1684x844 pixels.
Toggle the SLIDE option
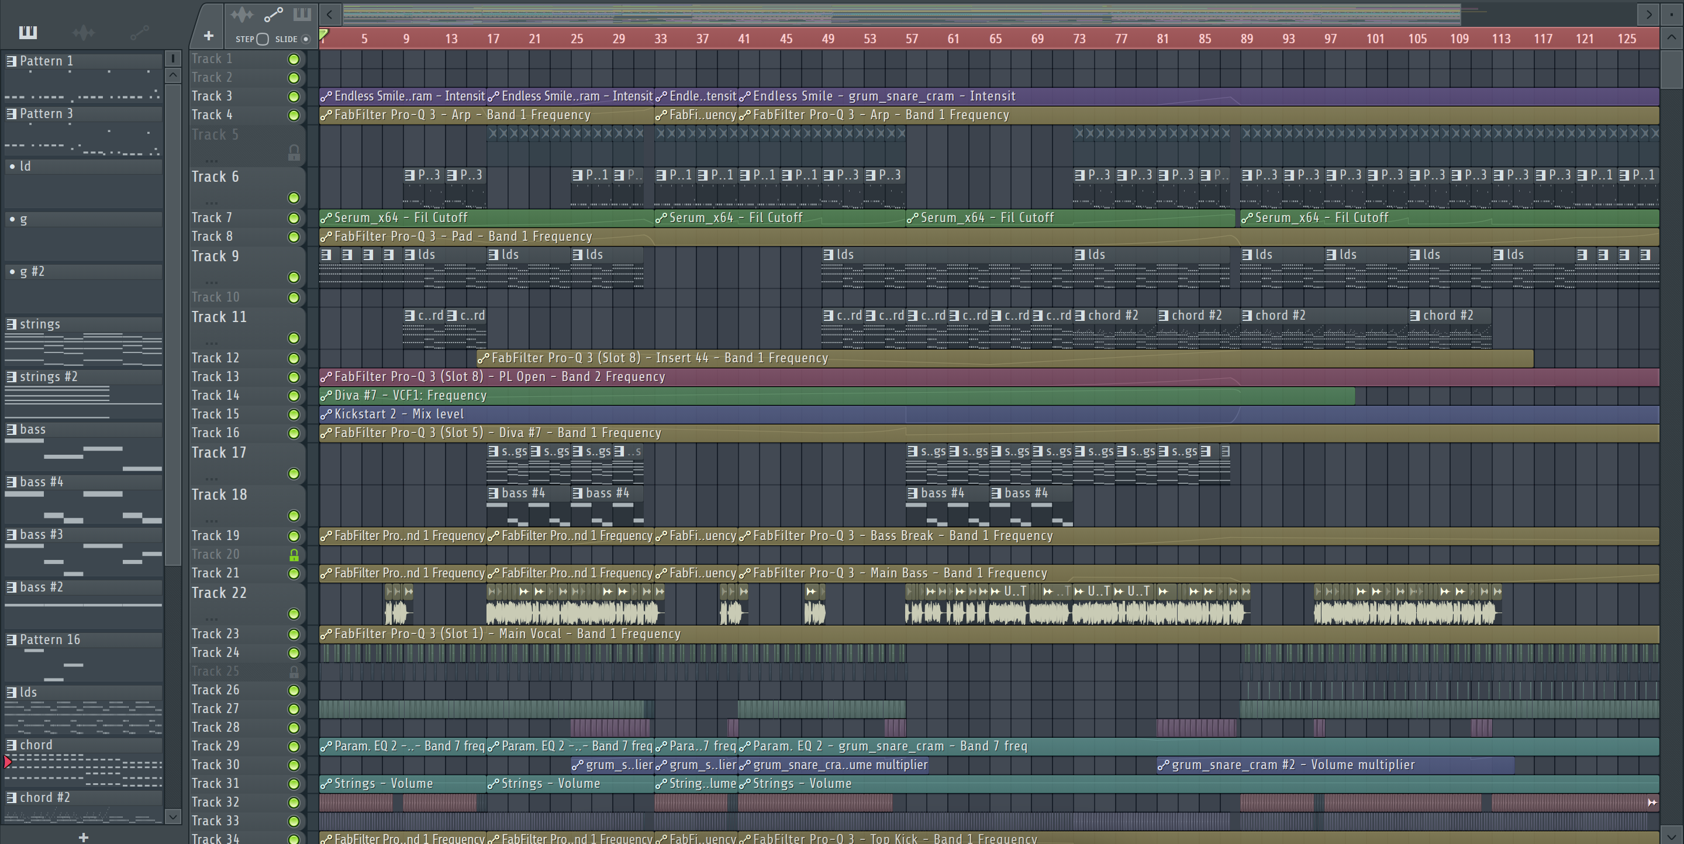coord(305,39)
